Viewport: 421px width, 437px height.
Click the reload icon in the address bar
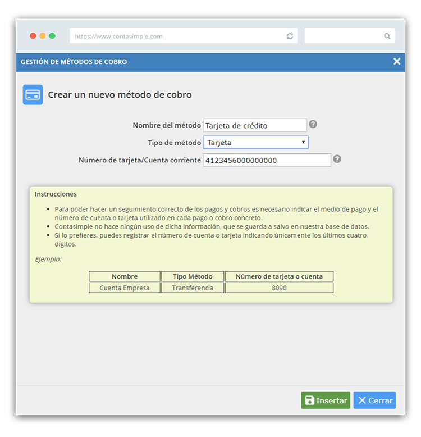coord(290,37)
